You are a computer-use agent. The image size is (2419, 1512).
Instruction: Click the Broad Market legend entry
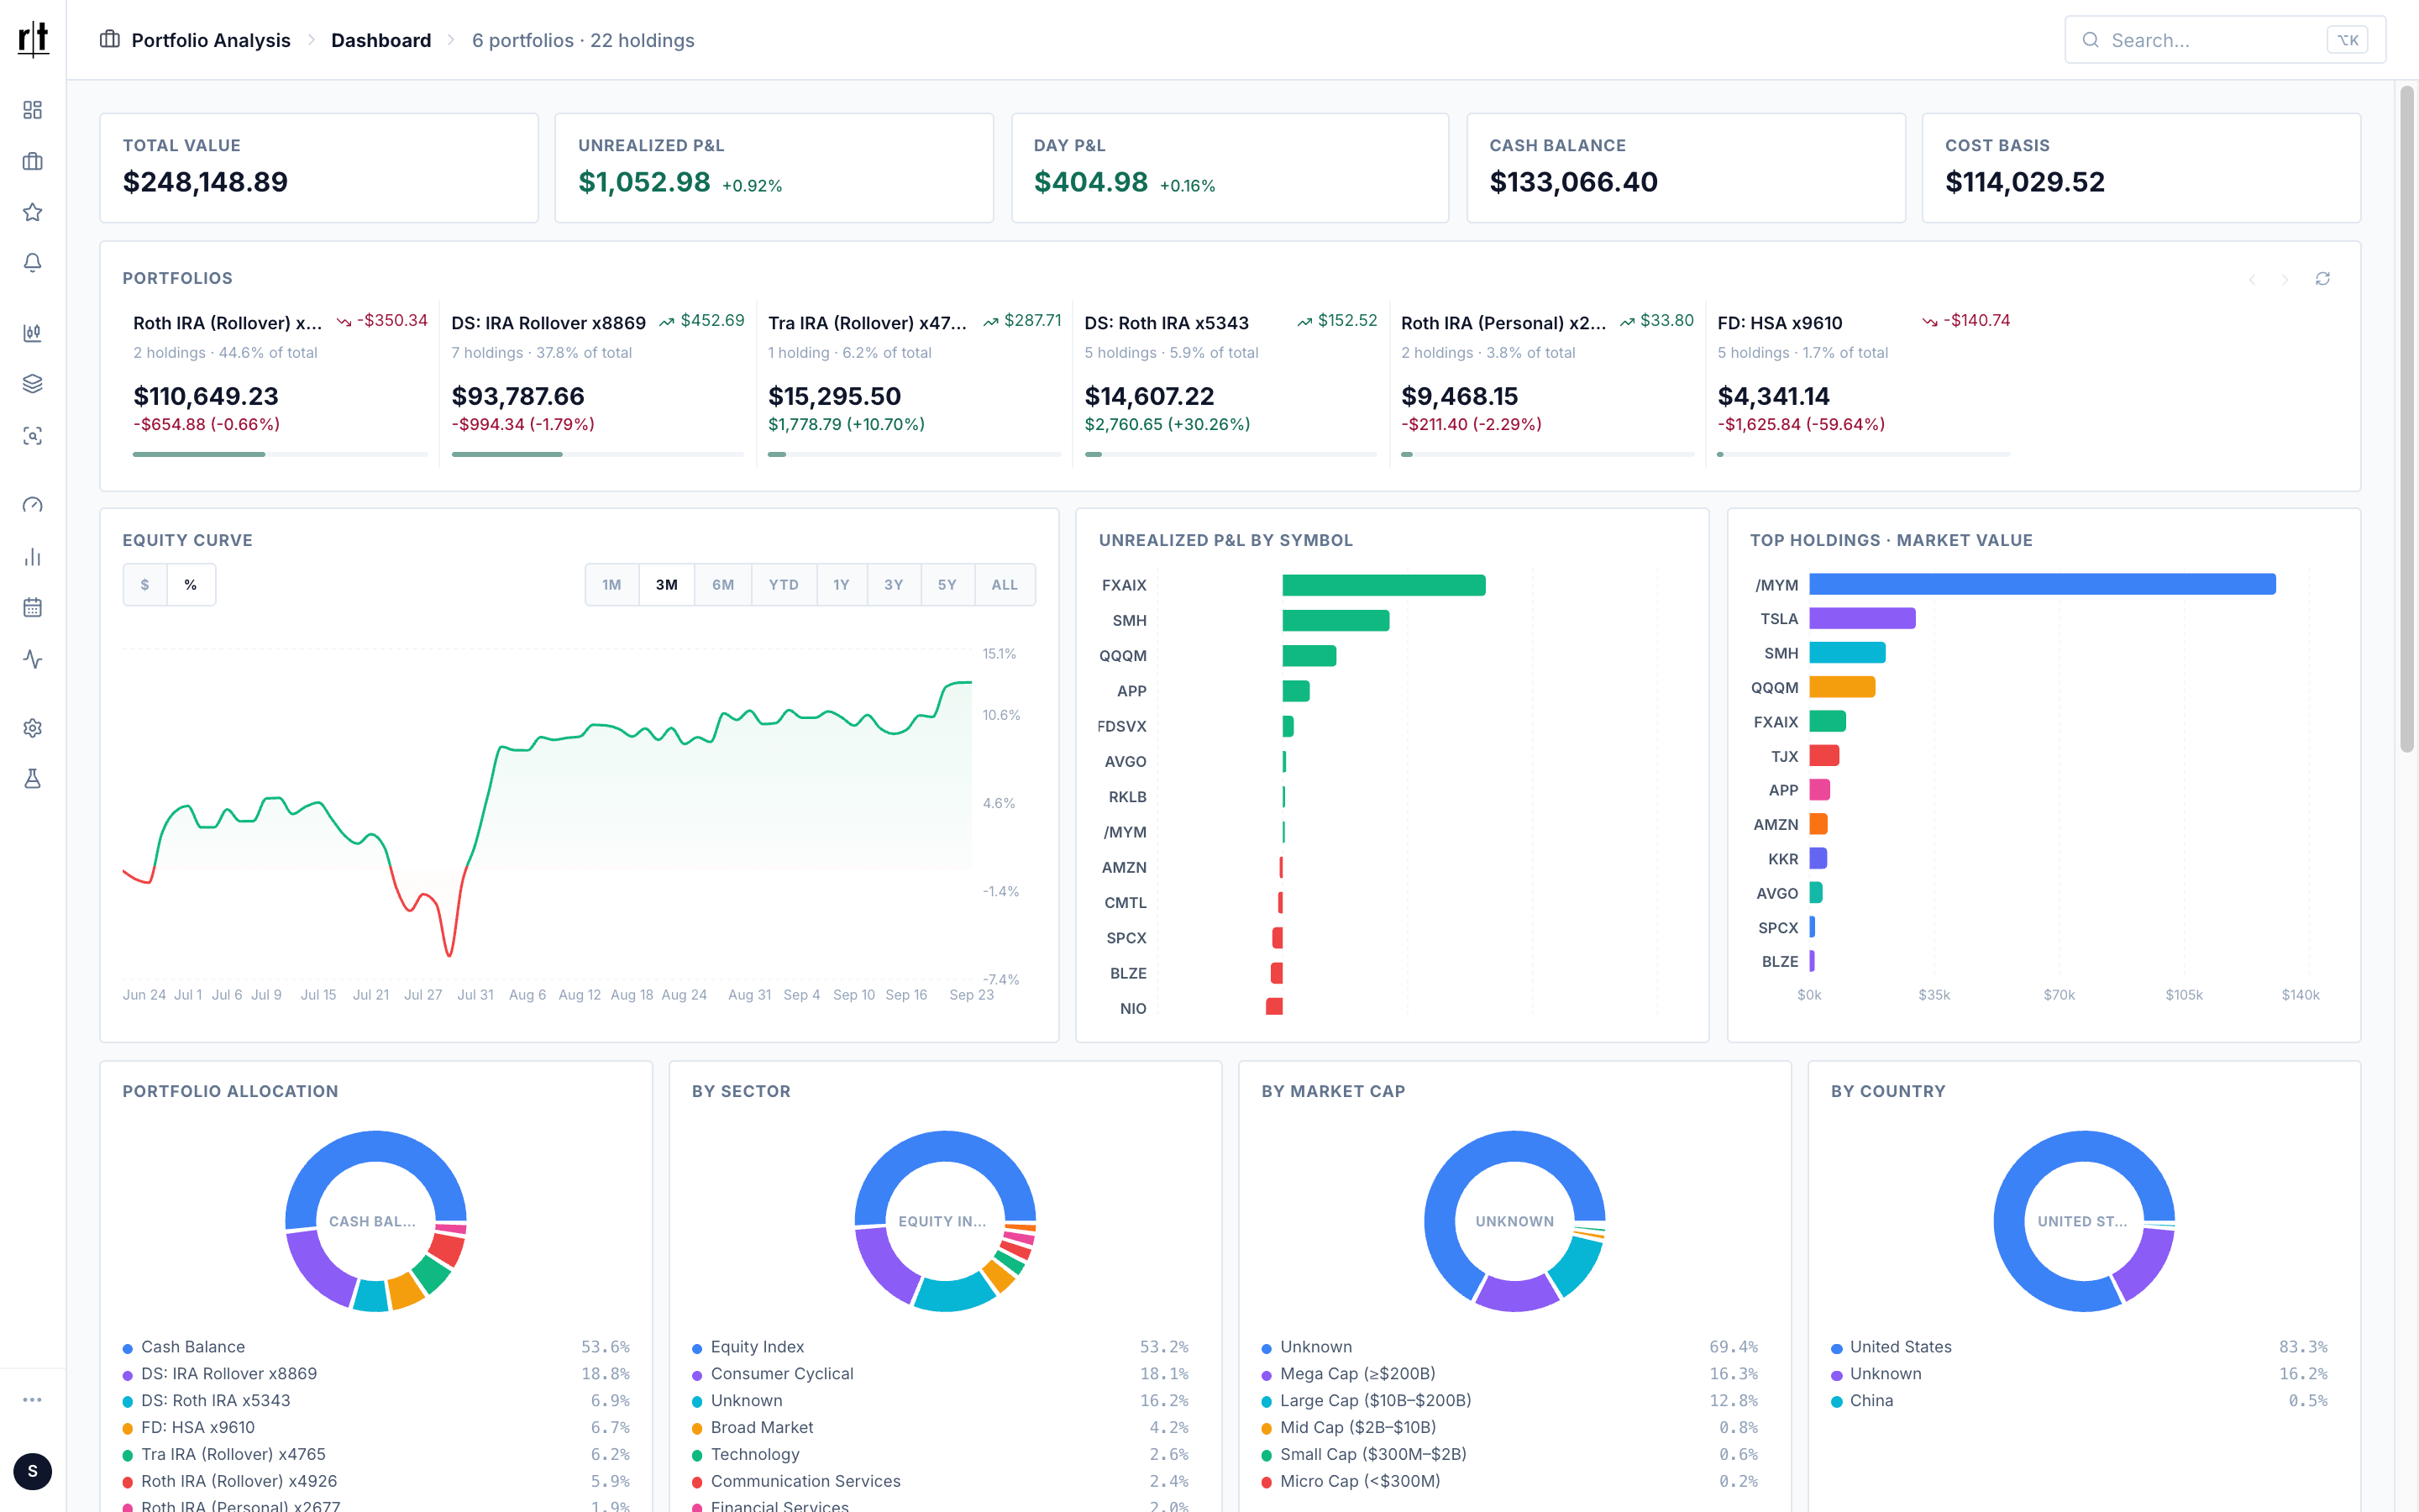tap(941, 1428)
